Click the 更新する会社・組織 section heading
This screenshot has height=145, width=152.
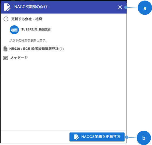point(27,19)
